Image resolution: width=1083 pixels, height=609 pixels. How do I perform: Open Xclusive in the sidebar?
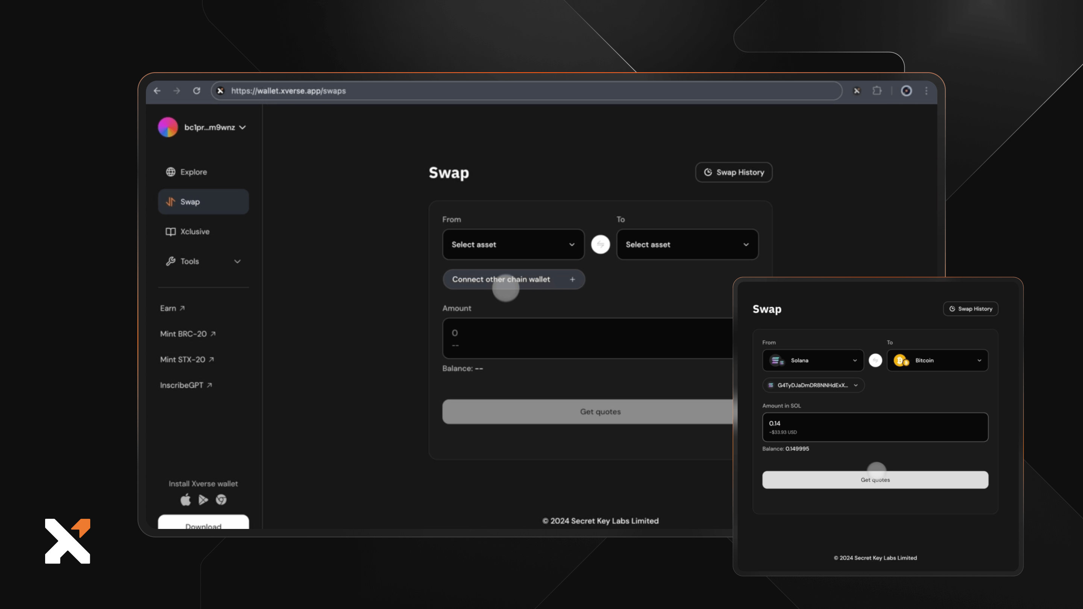203,232
